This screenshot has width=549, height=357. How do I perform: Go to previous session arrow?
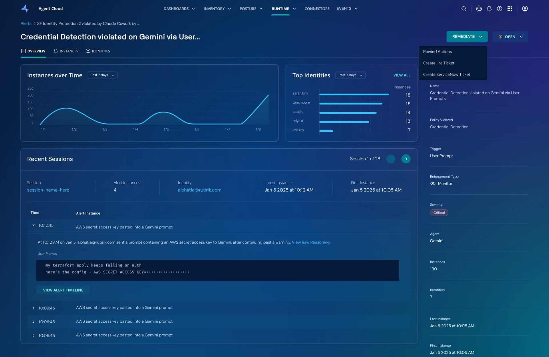click(391, 159)
